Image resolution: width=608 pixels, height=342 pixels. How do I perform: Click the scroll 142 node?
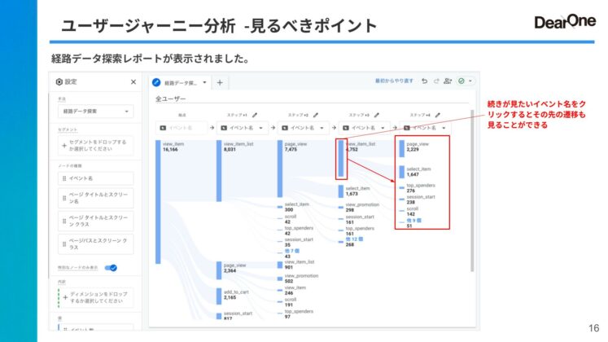[402, 211]
